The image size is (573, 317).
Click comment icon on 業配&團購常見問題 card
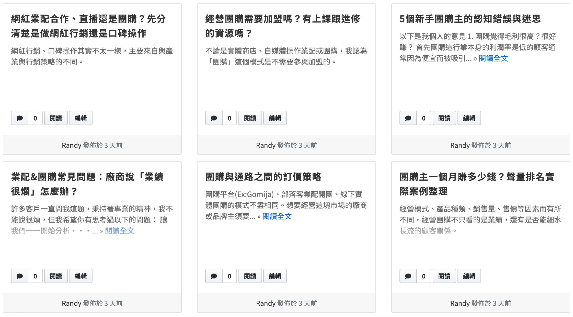(x=20, y=276)
